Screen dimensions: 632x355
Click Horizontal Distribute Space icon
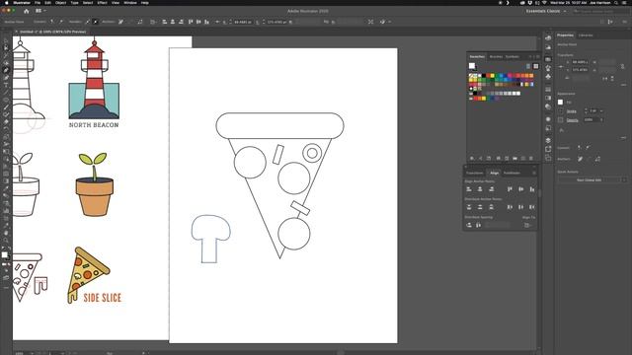(478, 225)
